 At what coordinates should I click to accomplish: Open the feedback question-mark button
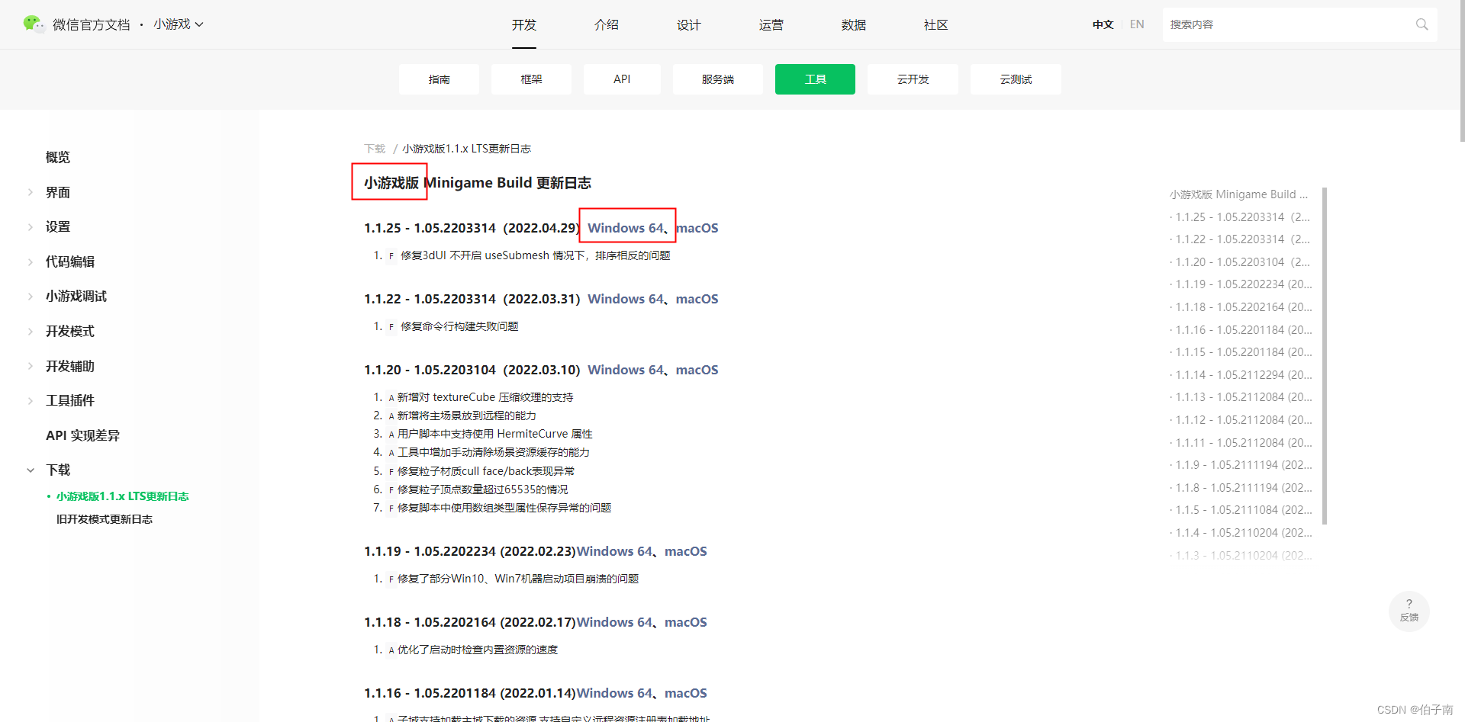click(x=1409, y=611)
